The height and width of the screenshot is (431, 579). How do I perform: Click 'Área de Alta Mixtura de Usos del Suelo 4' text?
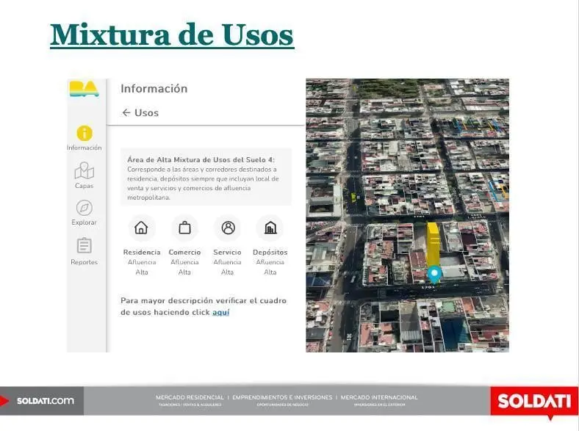tap(201, 160)
